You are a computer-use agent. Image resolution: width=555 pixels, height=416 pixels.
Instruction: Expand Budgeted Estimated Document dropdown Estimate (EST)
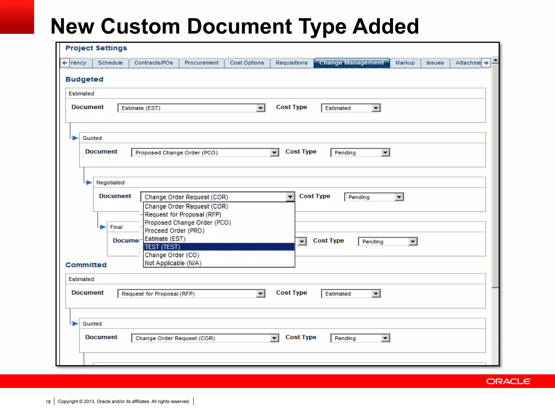191,108
